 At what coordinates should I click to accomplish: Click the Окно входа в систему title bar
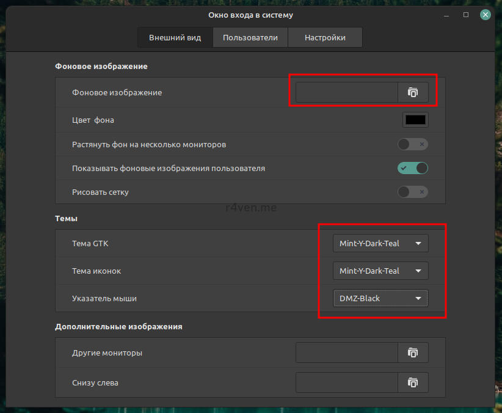250,15
